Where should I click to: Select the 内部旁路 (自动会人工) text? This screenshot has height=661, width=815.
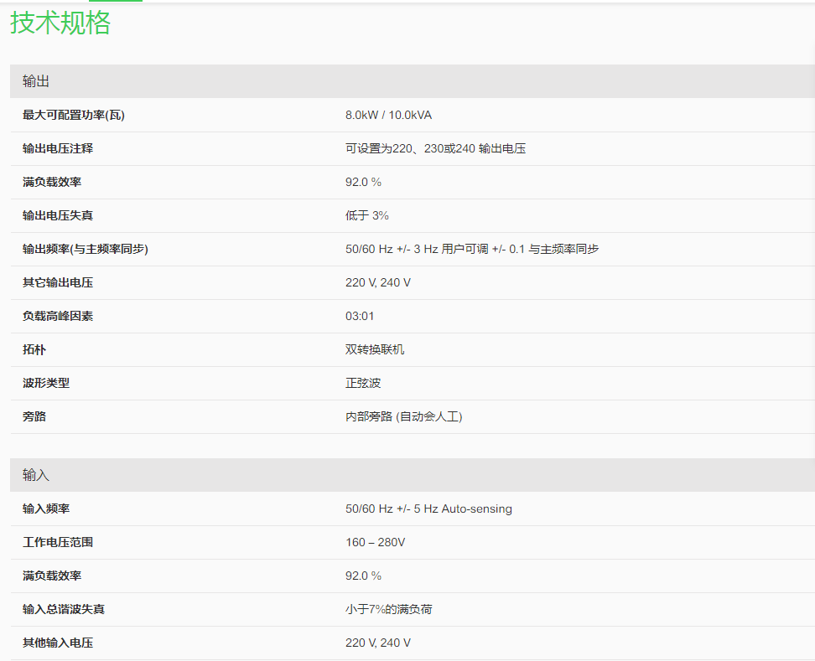click(403, 416)
